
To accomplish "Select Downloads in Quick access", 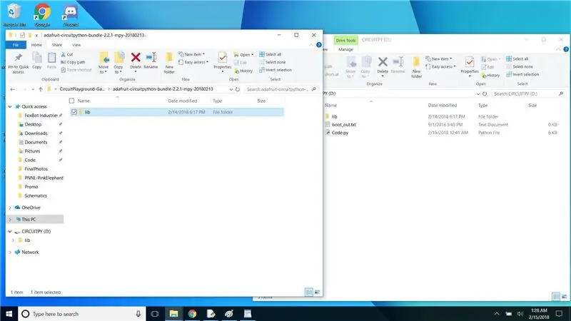I will (36, 133).
